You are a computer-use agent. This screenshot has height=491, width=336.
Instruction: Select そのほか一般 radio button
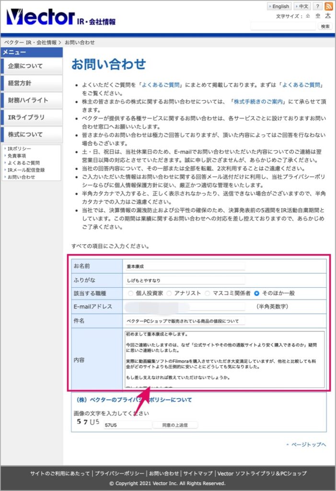click(x=257, y=293)
